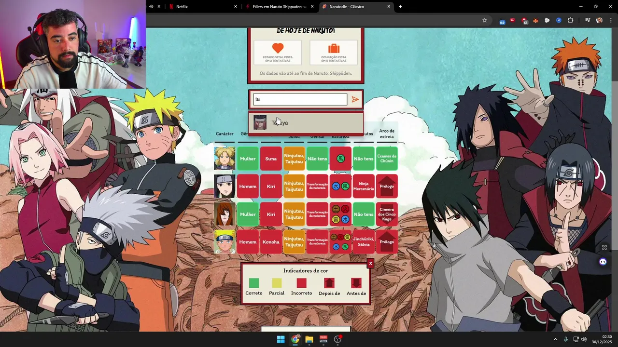Image resolution: width=618 pixels, height=347 pixels.
Task: Open Chrome from the taskbar
Action: click(x=295, y=339)
